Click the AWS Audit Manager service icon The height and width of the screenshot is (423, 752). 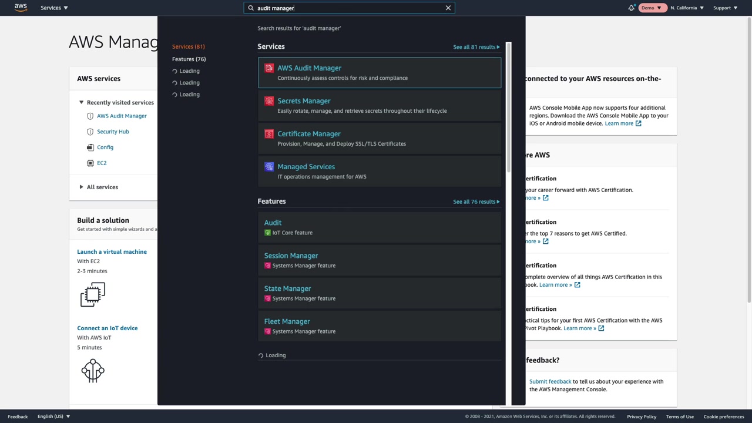click(268, 68)
